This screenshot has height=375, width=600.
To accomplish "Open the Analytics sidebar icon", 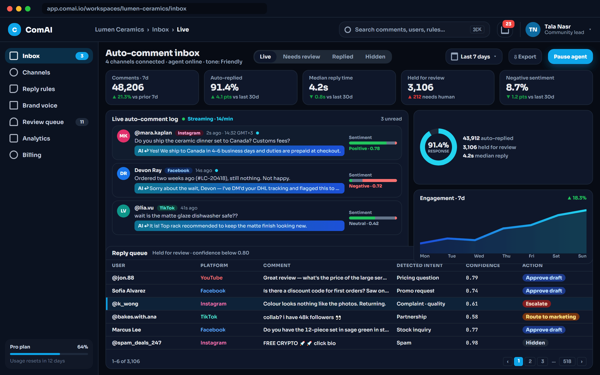I will pos(14,138).
